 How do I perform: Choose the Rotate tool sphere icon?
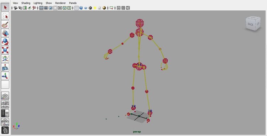click(5, 42)
